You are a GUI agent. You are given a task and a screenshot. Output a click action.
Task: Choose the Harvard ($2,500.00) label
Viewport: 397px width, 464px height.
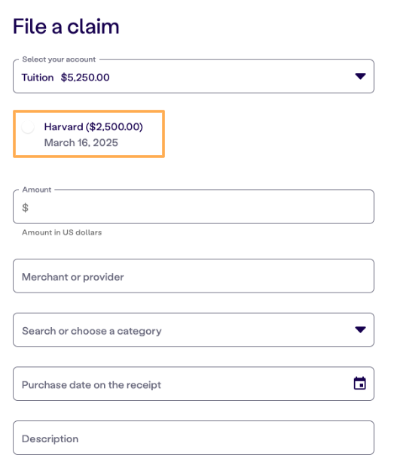tap(93, 127)
